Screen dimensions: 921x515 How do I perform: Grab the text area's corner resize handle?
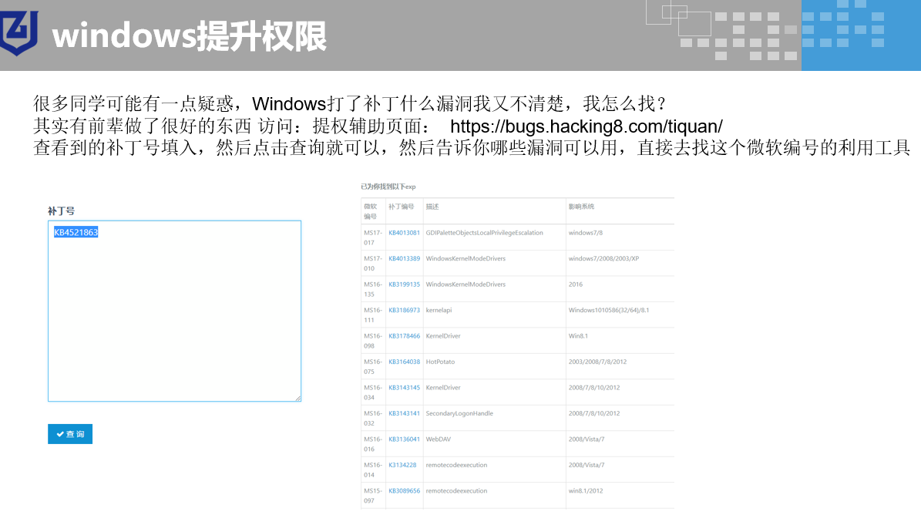click(x=298, y=399)
